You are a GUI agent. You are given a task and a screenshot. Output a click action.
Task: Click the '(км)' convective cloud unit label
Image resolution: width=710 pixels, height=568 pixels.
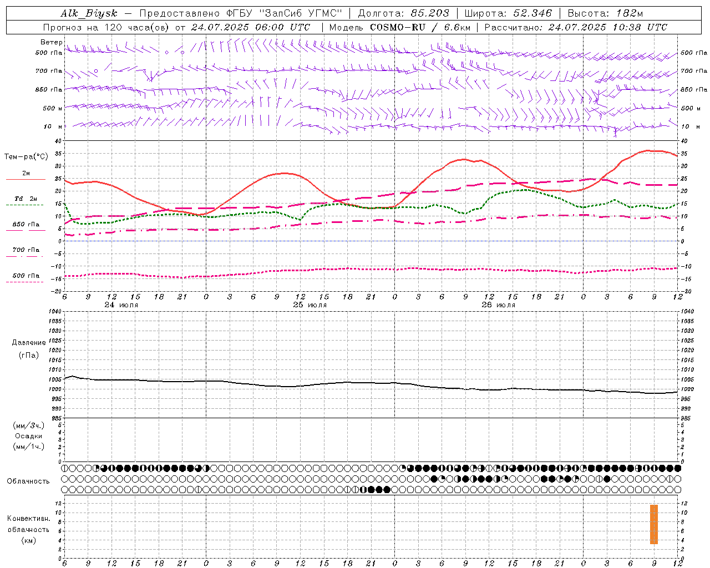tap(28, 540)
